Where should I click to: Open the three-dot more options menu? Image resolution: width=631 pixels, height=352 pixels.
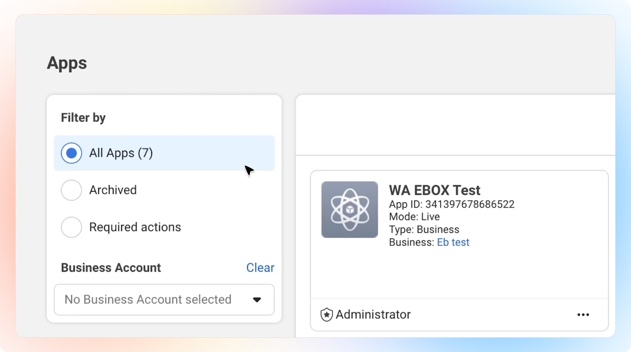(583, 315)
